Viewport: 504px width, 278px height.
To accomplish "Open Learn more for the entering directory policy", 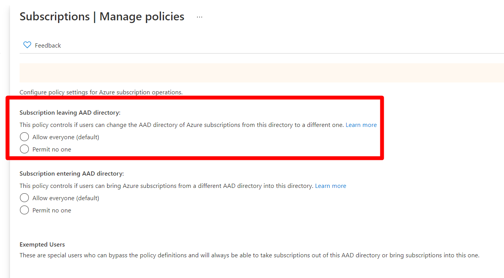I will 330,186.
